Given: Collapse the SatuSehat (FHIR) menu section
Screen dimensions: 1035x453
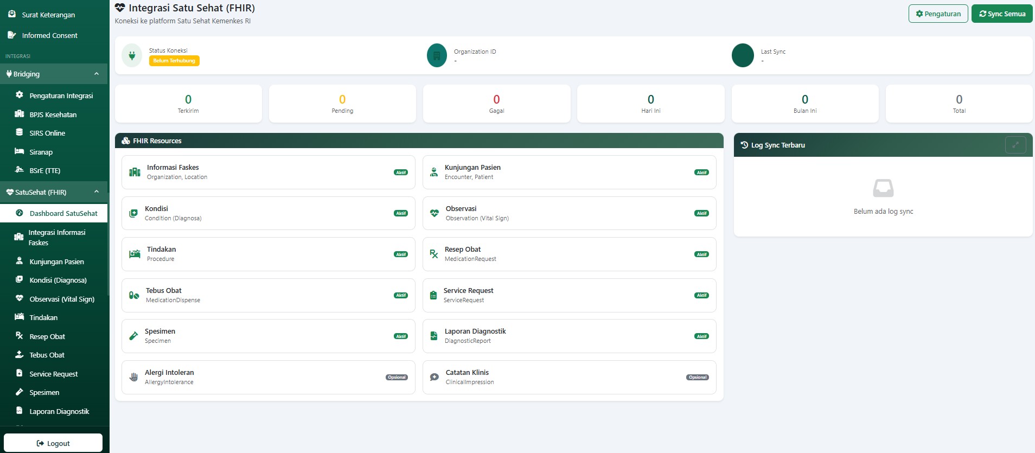Looking at the screenshot, I should point(54,192).
